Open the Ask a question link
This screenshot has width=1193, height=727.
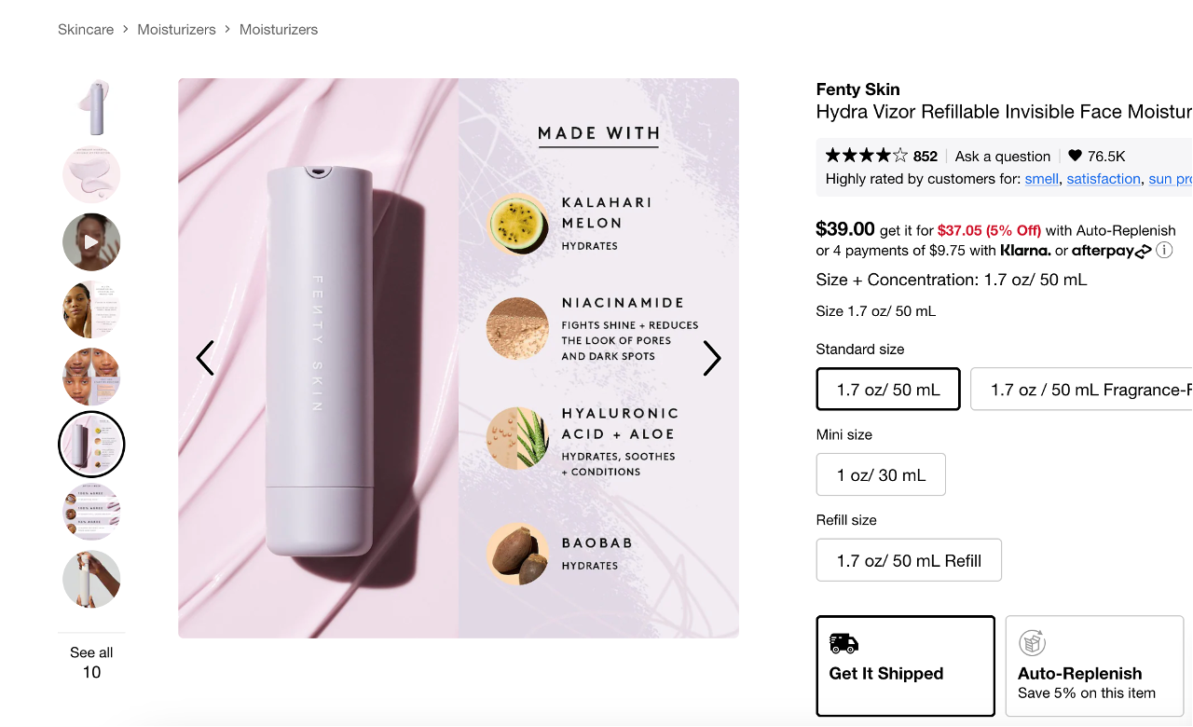coord(1002,156)
